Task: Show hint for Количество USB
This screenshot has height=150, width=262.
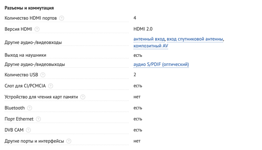Action: [43, 75]
